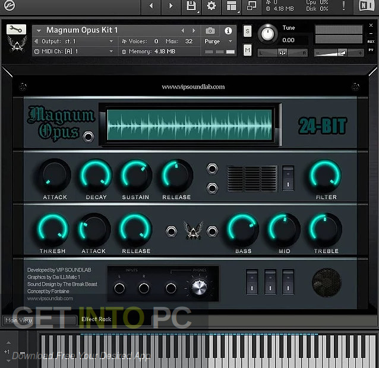Click the jack right of the winged emblem
Viewport: 379px width, 368px height.
tap(212, 231)
